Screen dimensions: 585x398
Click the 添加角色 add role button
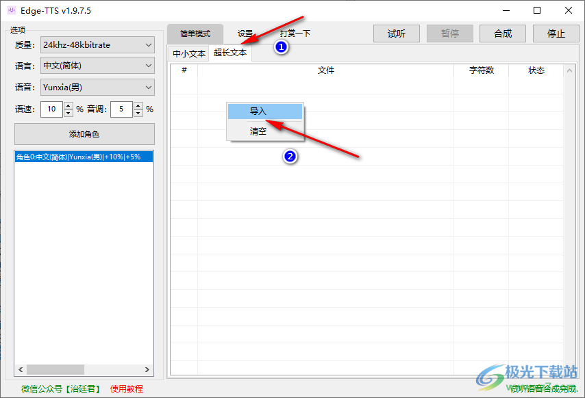(84, 134)
